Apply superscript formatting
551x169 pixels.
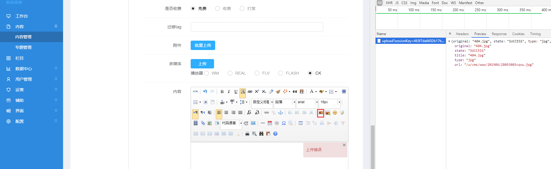tap(257, 92)
